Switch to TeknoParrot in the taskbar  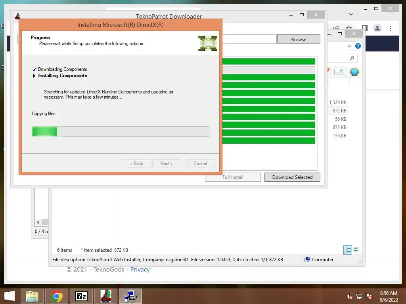(x=106, y=296)
